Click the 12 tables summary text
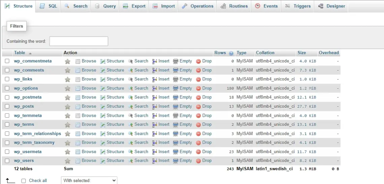 [x=23, y=169]
